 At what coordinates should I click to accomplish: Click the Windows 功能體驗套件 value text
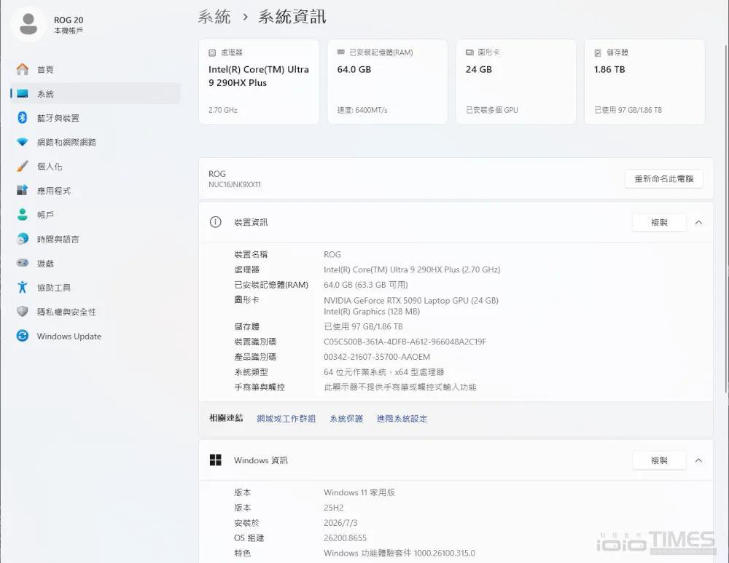pos(399,554)
